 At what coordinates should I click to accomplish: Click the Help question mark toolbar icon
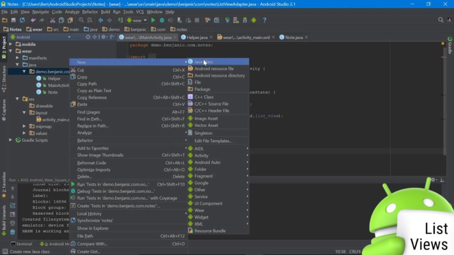[264, 20]
